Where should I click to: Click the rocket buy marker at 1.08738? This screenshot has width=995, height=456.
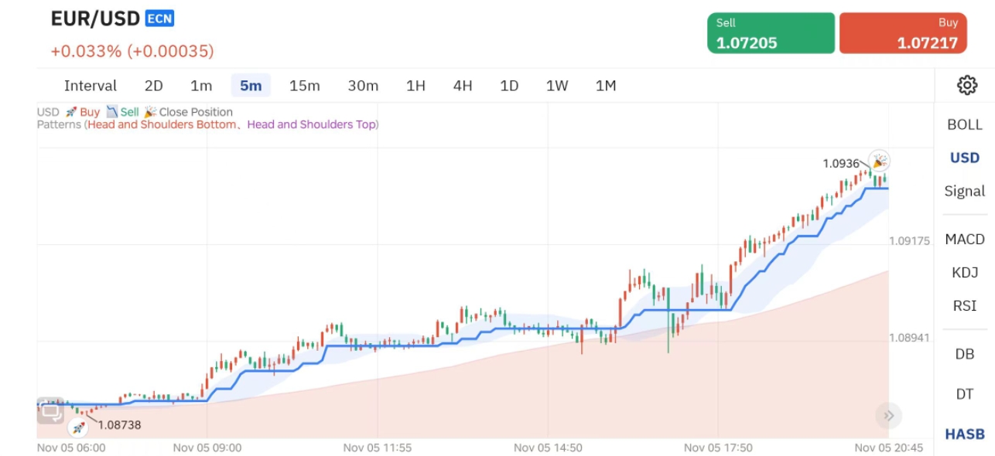click(77, 426)
